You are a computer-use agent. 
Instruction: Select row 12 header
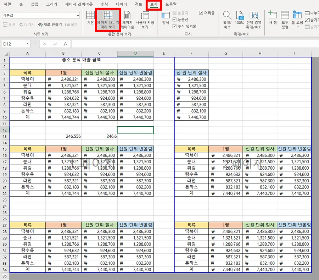[x=5, y=130]
